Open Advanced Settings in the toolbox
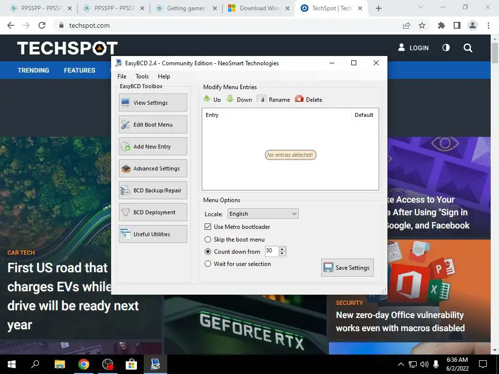 [153, 168]
